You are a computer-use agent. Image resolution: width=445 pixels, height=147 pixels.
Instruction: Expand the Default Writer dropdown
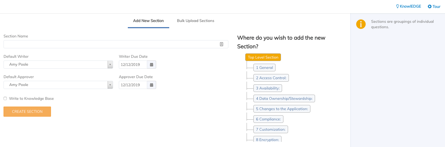coord(110,65)
